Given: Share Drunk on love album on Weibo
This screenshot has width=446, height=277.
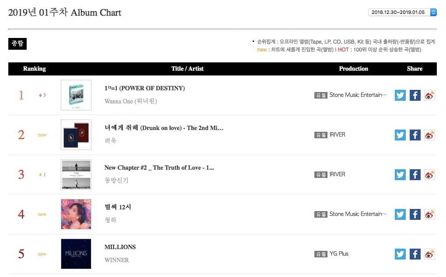Looking at the screenshot, I should point(430,135).
